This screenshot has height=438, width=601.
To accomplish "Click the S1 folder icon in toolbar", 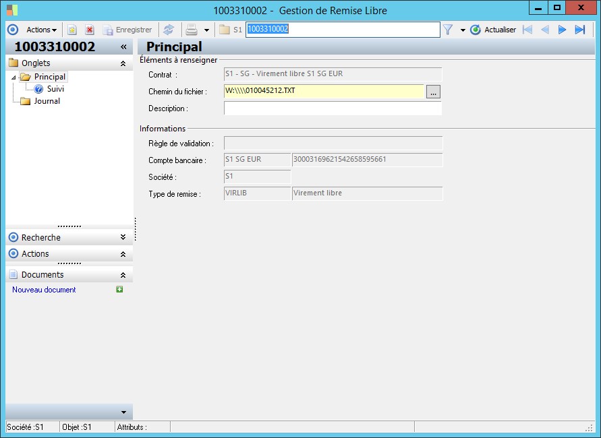I will click(x=225, y=30).
